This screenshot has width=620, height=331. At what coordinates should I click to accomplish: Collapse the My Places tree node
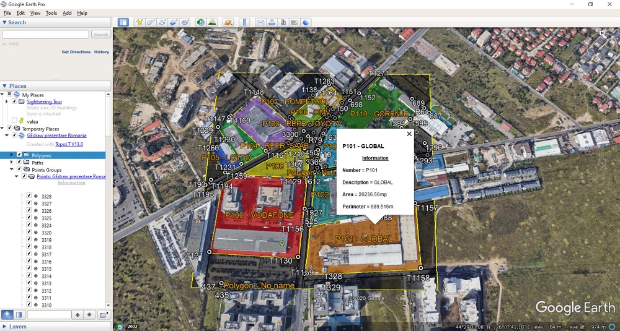pyautogui.click(x=2, y=95)
